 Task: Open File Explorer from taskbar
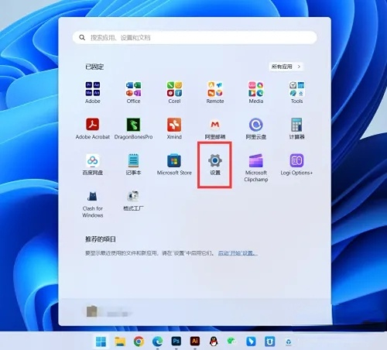pos(120,341)
